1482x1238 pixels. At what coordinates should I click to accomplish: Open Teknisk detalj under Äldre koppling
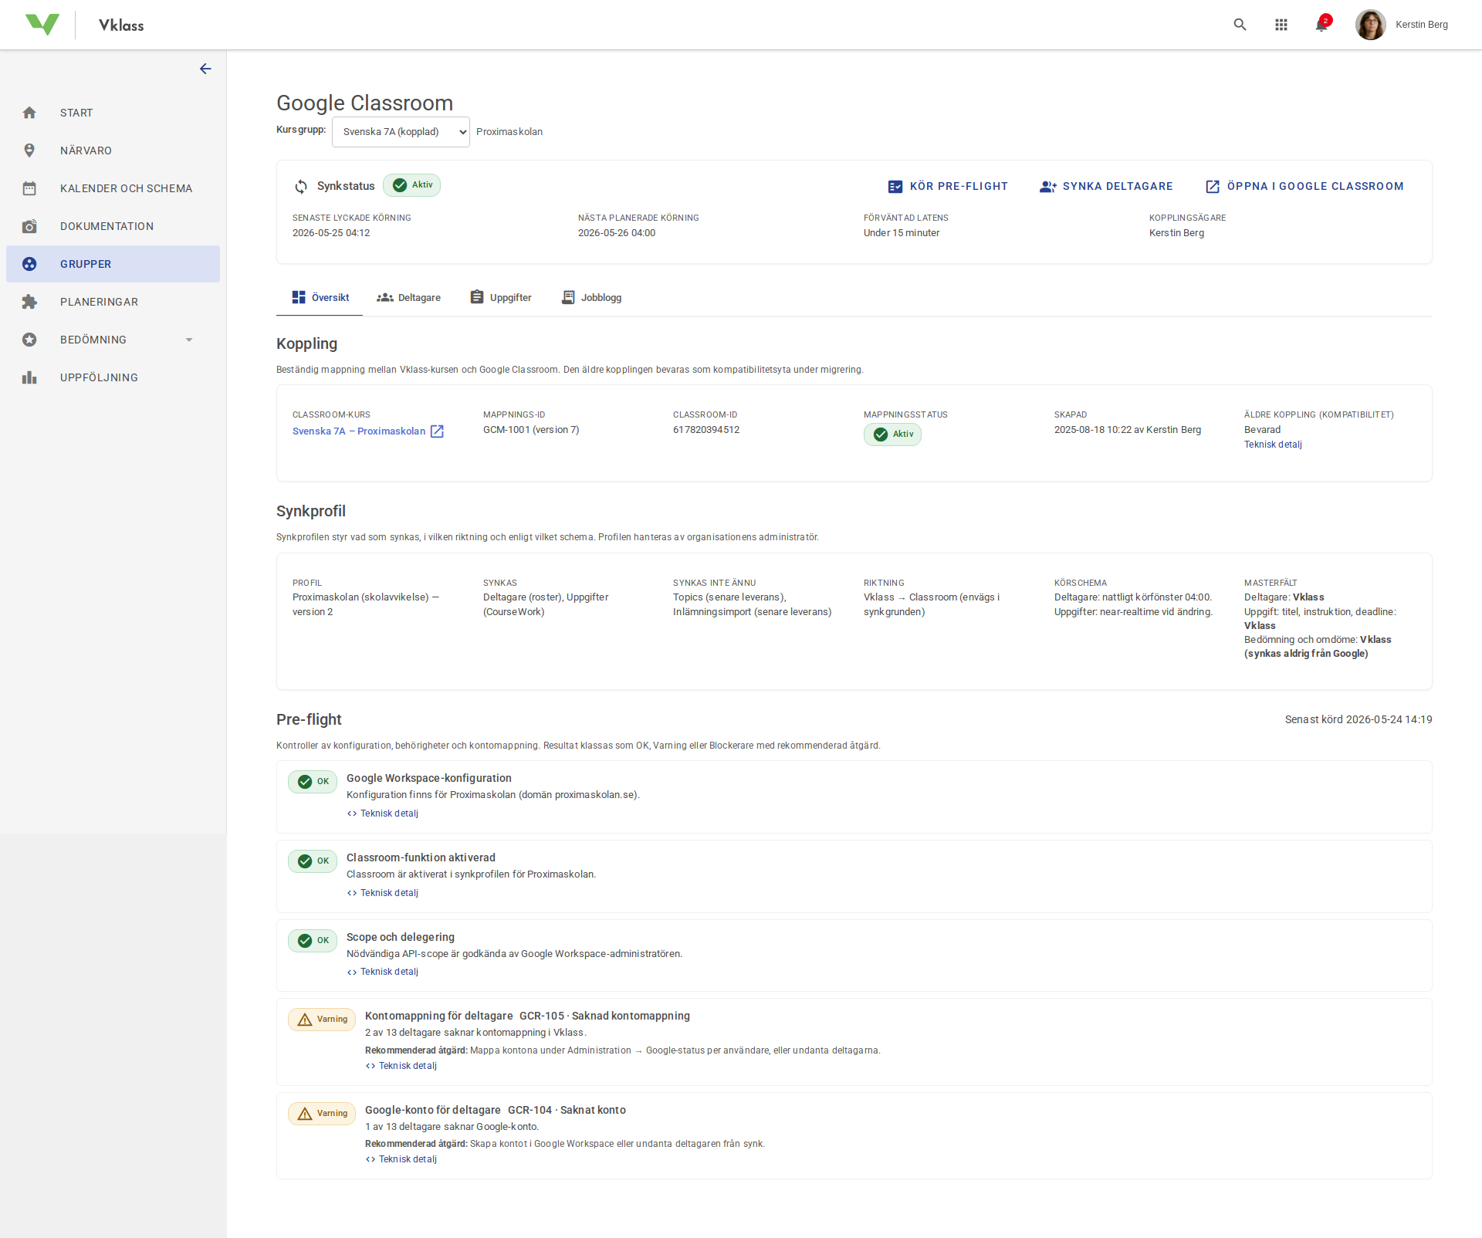(1273, 445)
